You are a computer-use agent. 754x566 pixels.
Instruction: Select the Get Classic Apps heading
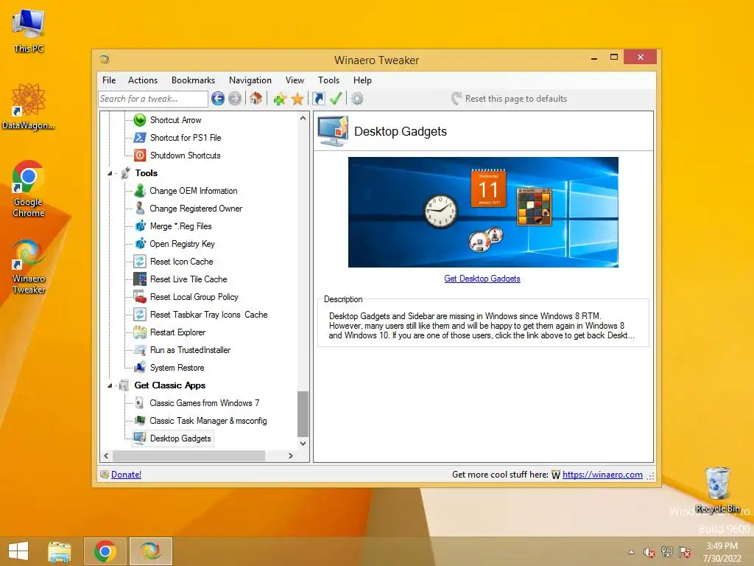click(x=170, y=385)
